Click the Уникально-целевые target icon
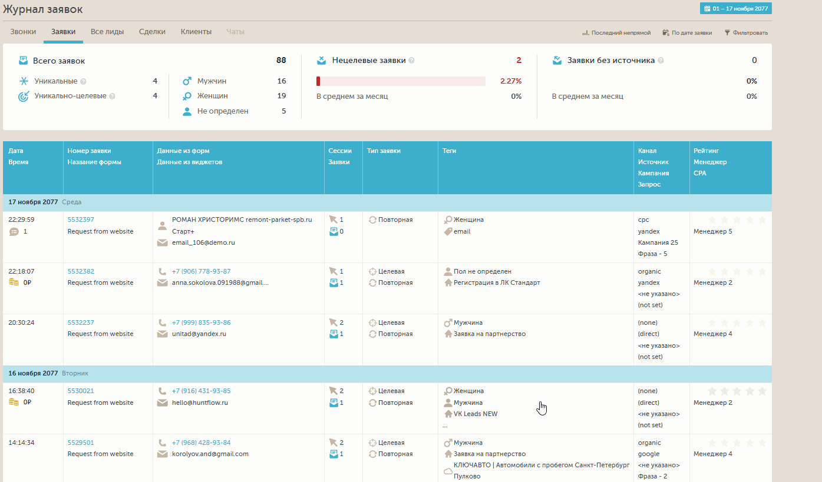 pos(24,96)
